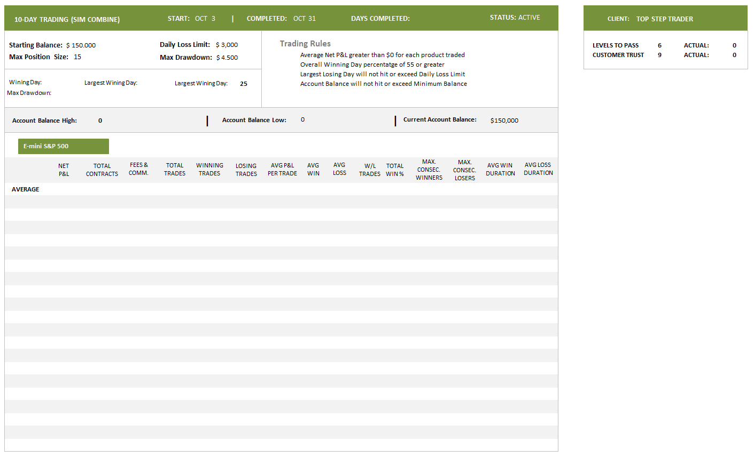Click the 'LOSING TRADES' column header
The width and height of the screenshot is (754, 457).
[x=246, y=170]
